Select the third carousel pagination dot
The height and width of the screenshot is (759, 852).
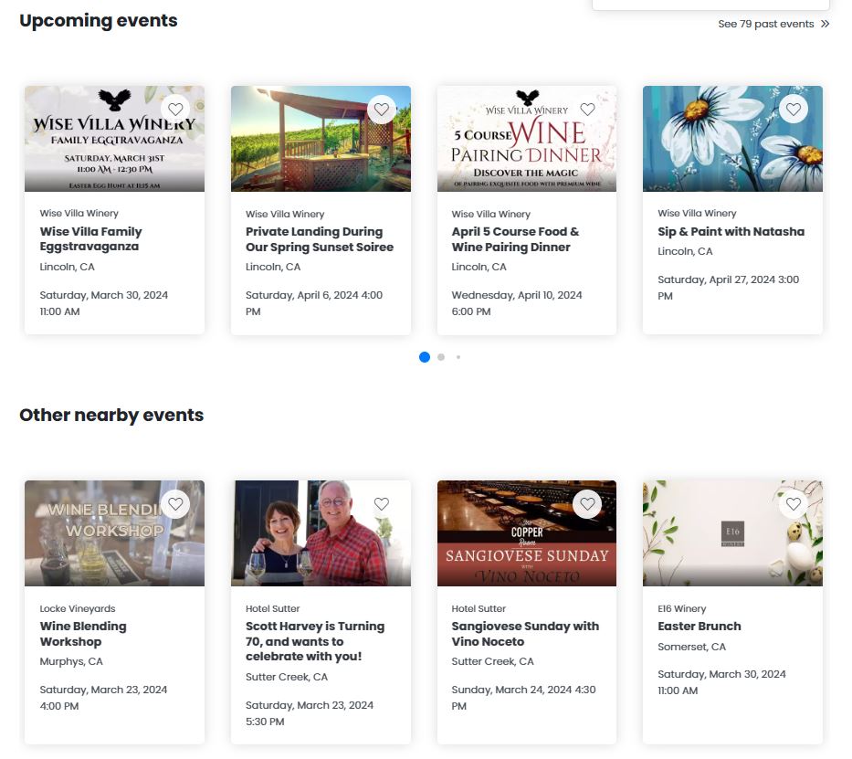pos(458,357)
